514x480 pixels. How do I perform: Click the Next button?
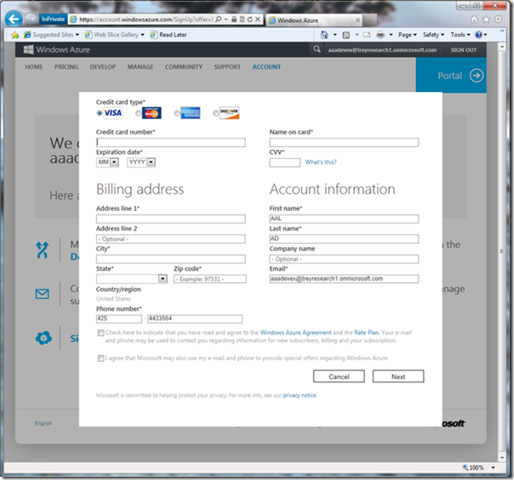[398, 376]
